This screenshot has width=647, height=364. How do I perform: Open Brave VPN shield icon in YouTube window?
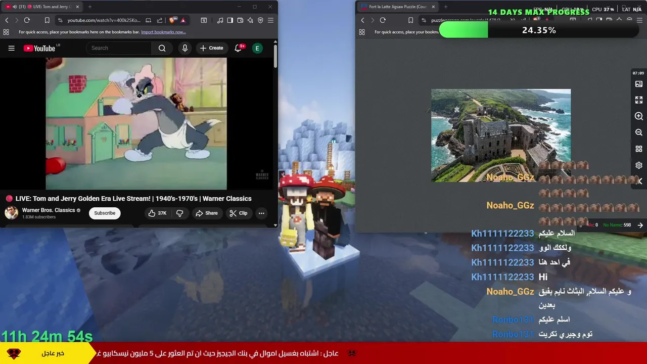[x=260, y=20]
